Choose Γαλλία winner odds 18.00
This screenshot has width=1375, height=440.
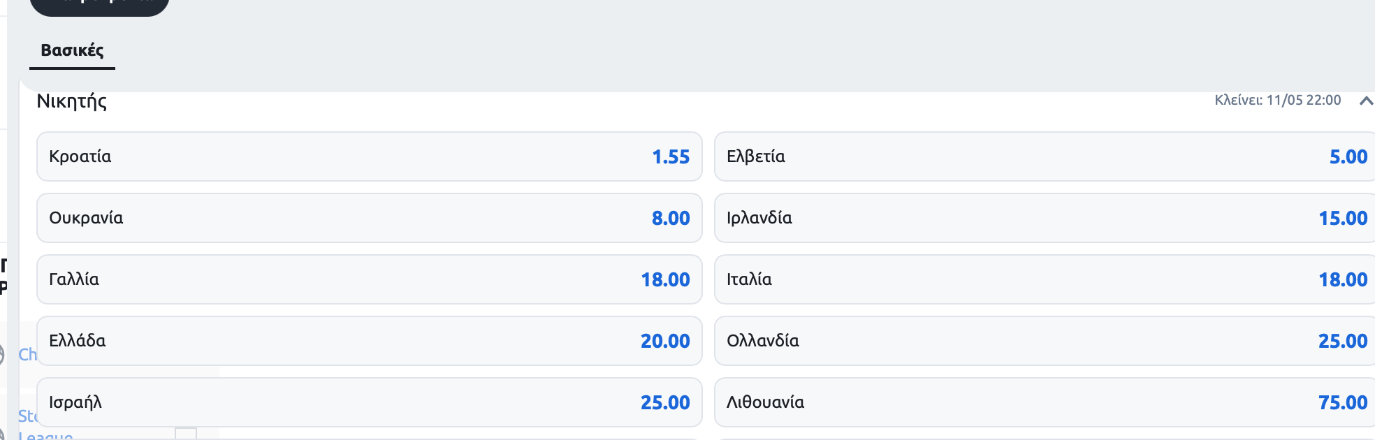[x=370, y=279]
